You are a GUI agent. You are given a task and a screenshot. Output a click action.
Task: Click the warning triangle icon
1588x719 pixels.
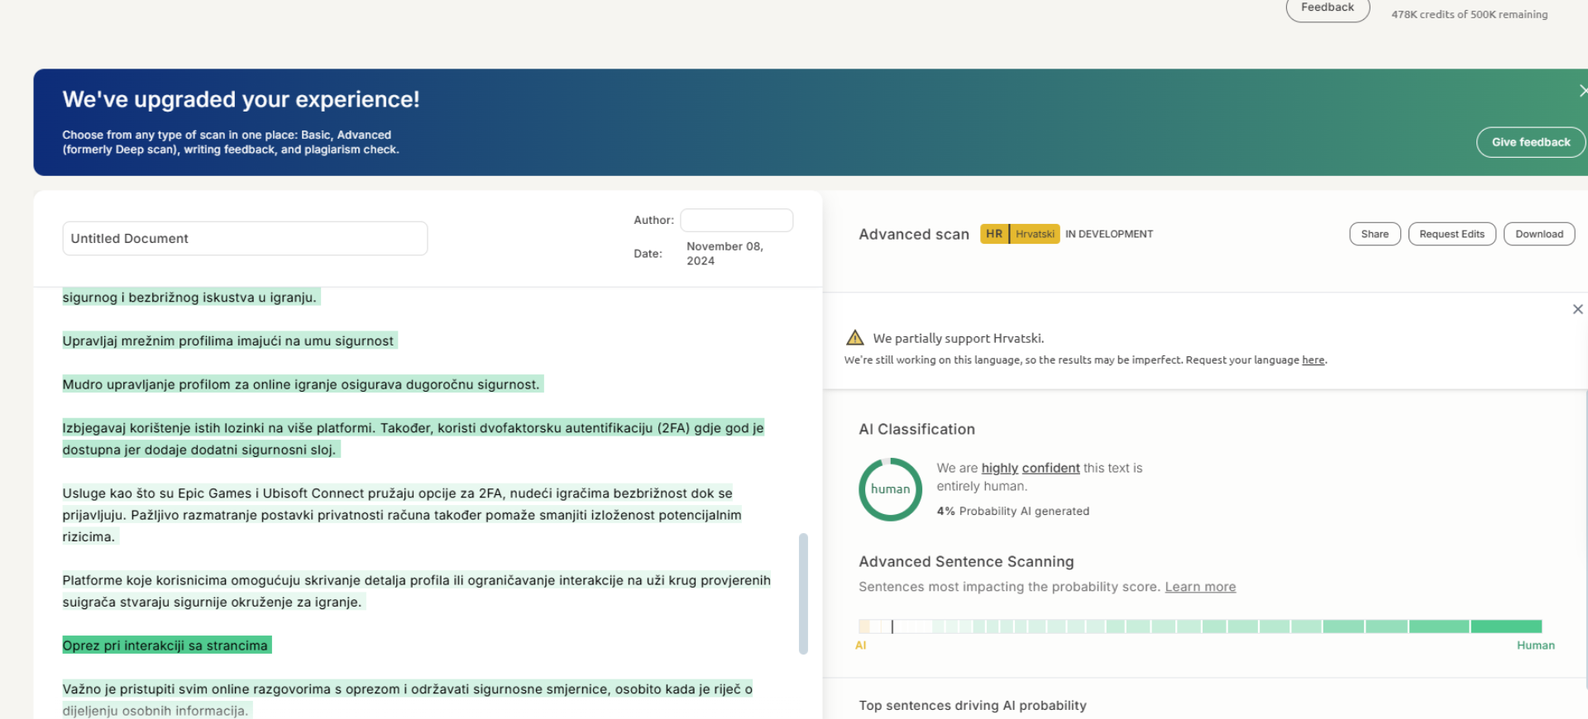[855, 337]
